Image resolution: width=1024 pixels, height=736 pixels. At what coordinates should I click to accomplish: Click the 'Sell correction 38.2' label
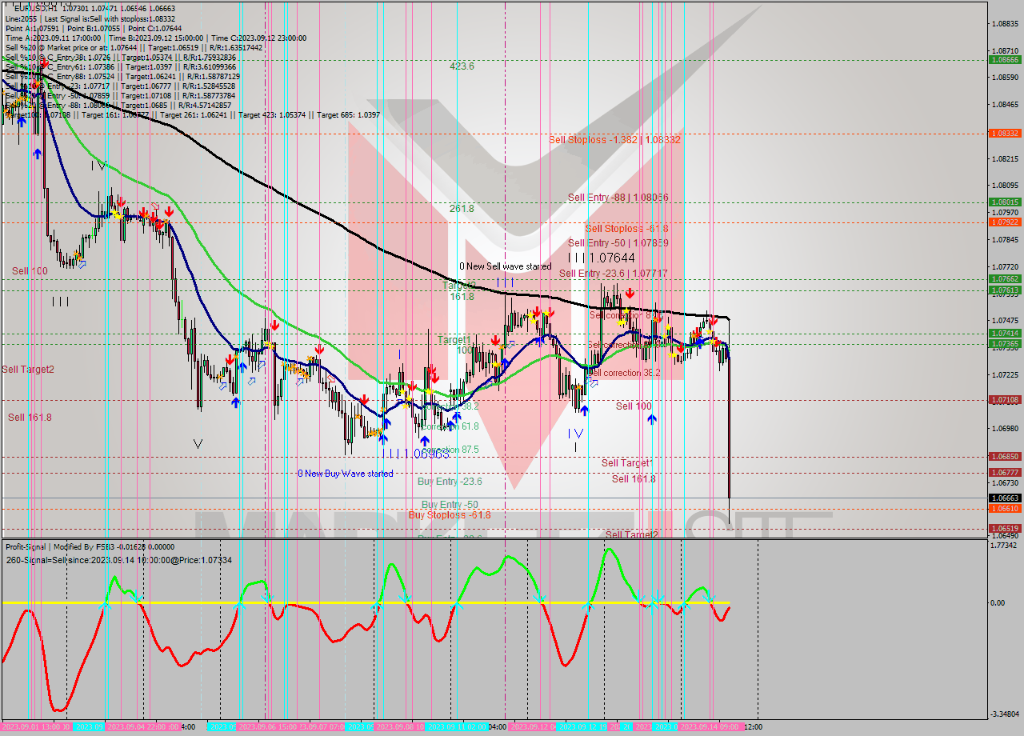[x=624, y=373]
